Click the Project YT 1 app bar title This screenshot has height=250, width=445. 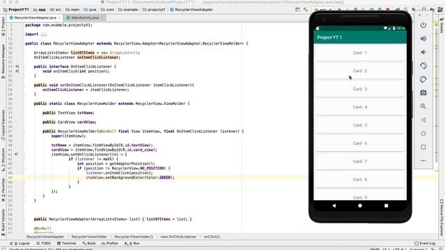click(x=329, y=37)
